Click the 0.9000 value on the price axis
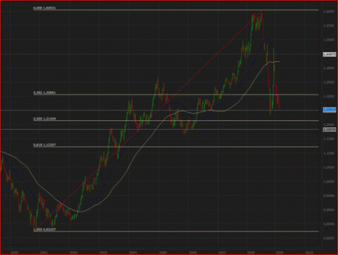The height and width of the screenshot is (255, 338). click(329, 210)
